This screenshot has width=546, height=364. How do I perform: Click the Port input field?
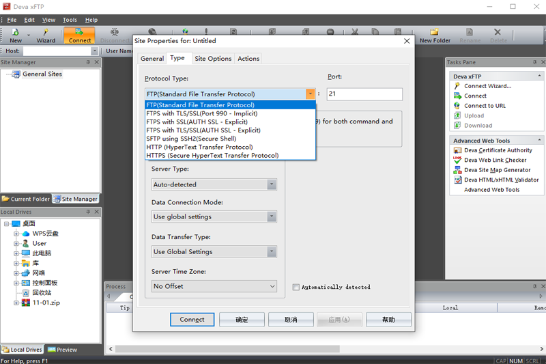coord(364,94)
